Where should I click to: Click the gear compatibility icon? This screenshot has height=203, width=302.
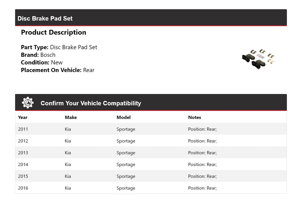[x=28, y=103]
